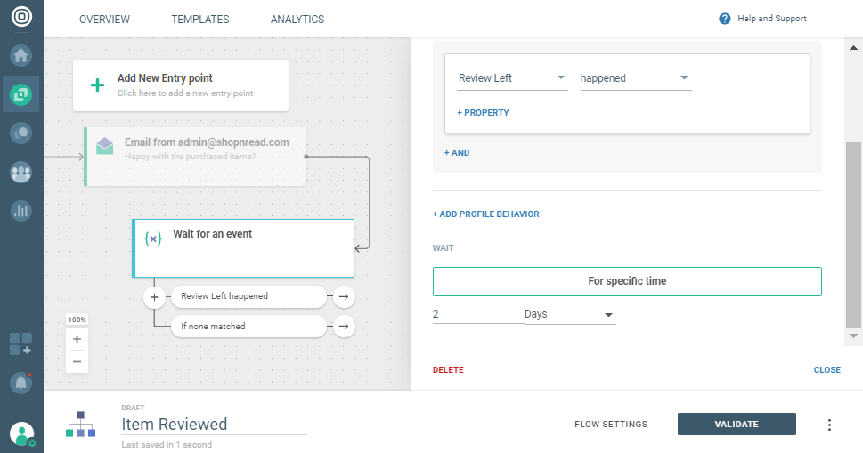Open the user profile avatar icon

pyautogui.click(x=20, y=433)
